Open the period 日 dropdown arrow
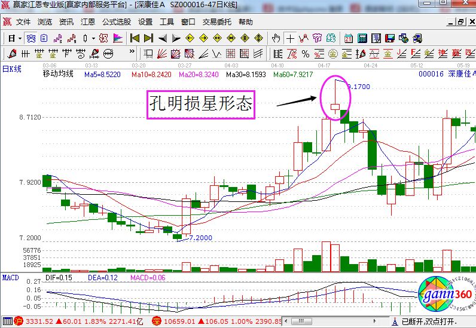Image resolution: width=476 pixels, height=328 pixels. tap(19, 38)
